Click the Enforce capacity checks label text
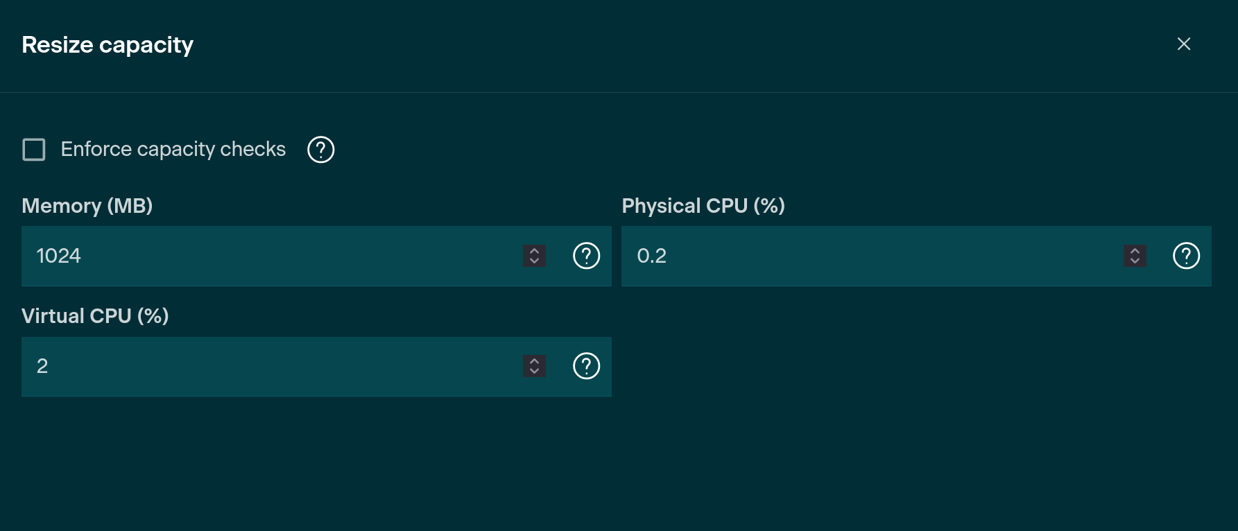Image resolution: width=1238 pixels, height=531 pixels. tap(173, 150)
